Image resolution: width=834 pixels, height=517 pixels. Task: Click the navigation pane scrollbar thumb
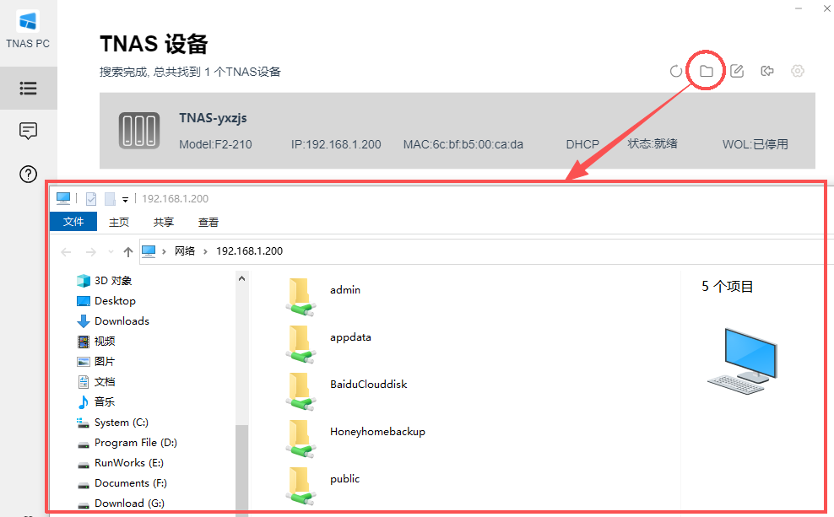(241, 467)
